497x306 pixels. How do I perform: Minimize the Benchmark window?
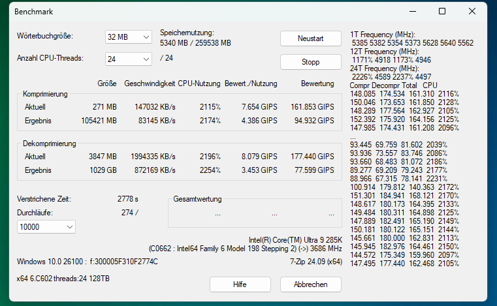(x=413, y=11)
